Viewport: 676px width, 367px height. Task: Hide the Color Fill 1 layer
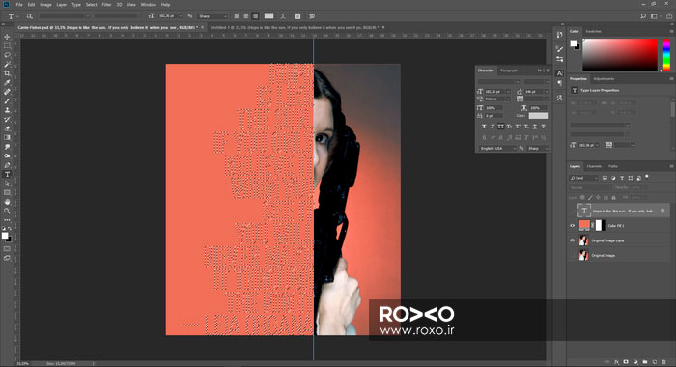pyautogui.click(x=573, y=226)
